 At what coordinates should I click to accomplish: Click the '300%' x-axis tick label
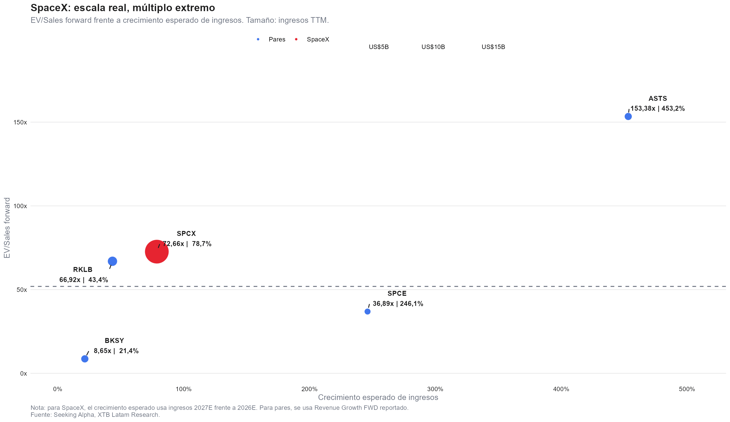(435, 389)
